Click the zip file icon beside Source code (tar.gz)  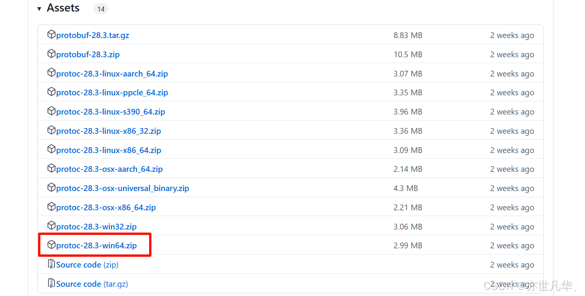pyautogui.click(x=51, y=283)
